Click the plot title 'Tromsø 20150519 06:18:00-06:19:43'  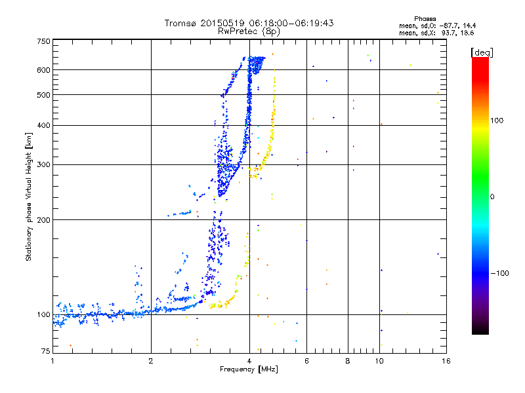tap(249, 23)
